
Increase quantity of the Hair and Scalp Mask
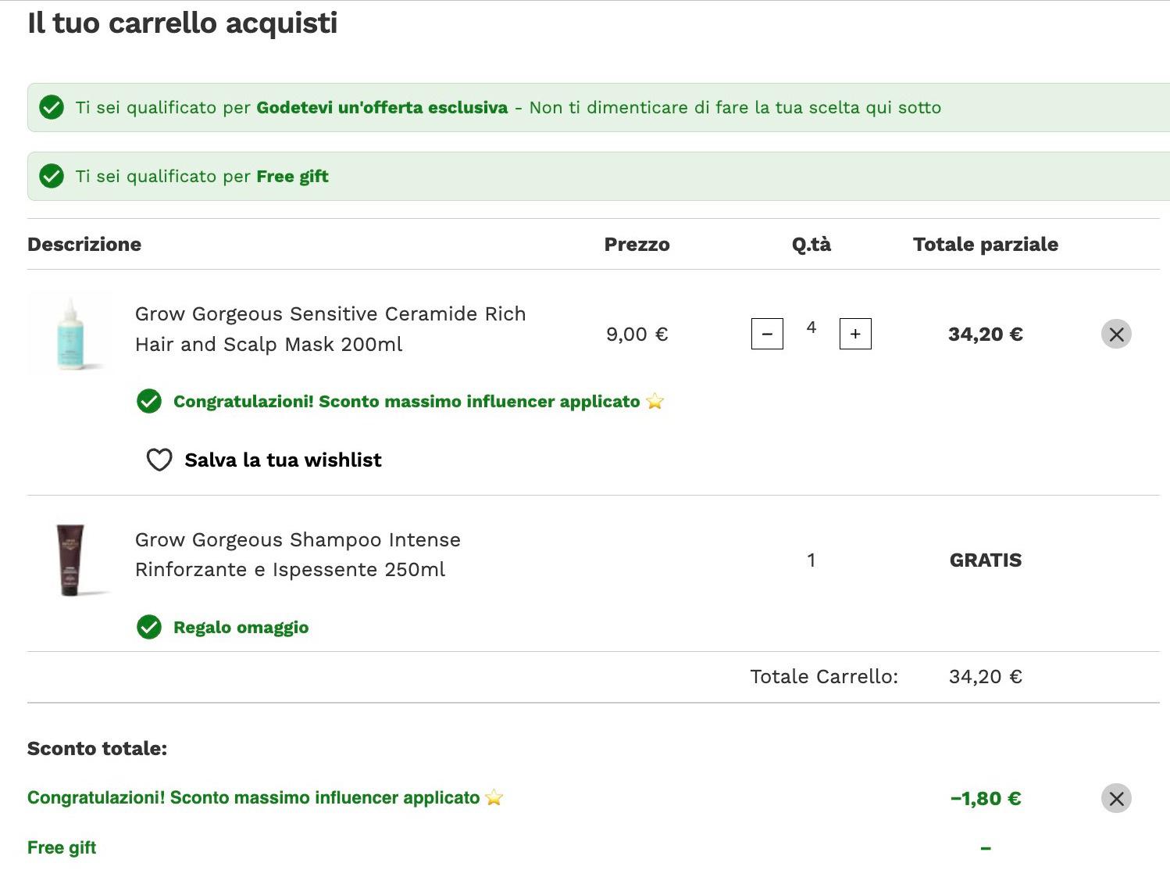[x=855, y=334]
